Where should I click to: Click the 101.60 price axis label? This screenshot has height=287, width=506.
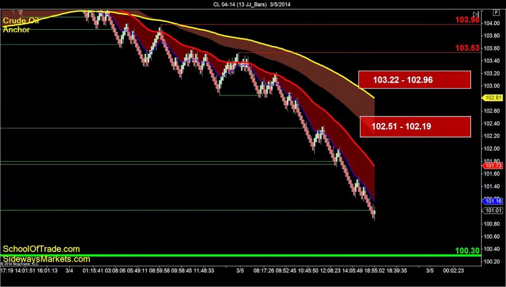(x=491, y=174)
